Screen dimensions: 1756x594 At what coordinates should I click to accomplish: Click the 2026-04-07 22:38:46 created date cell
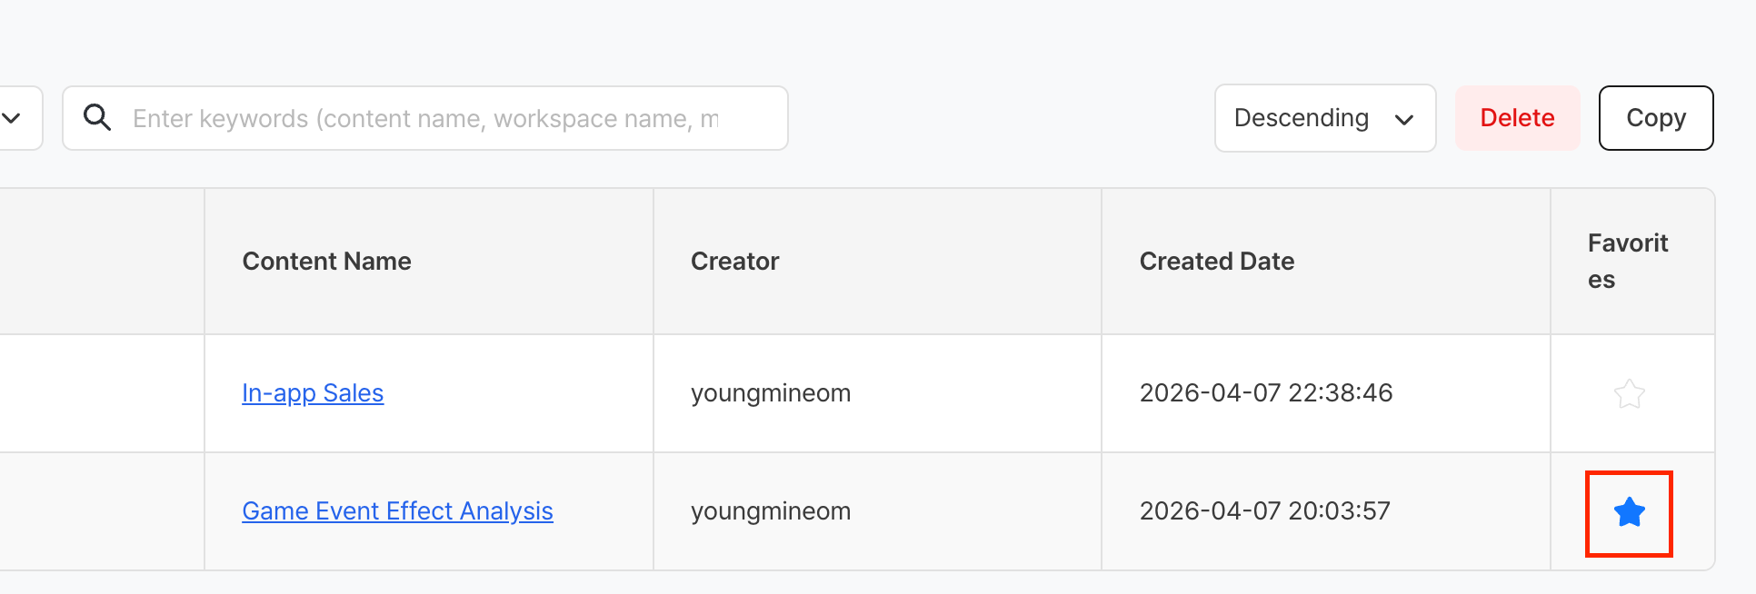pyautogui.click(x=1265, y=393)
